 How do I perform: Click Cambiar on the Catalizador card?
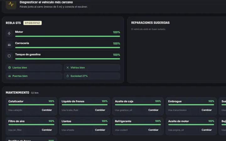click(x=47, y=110)
